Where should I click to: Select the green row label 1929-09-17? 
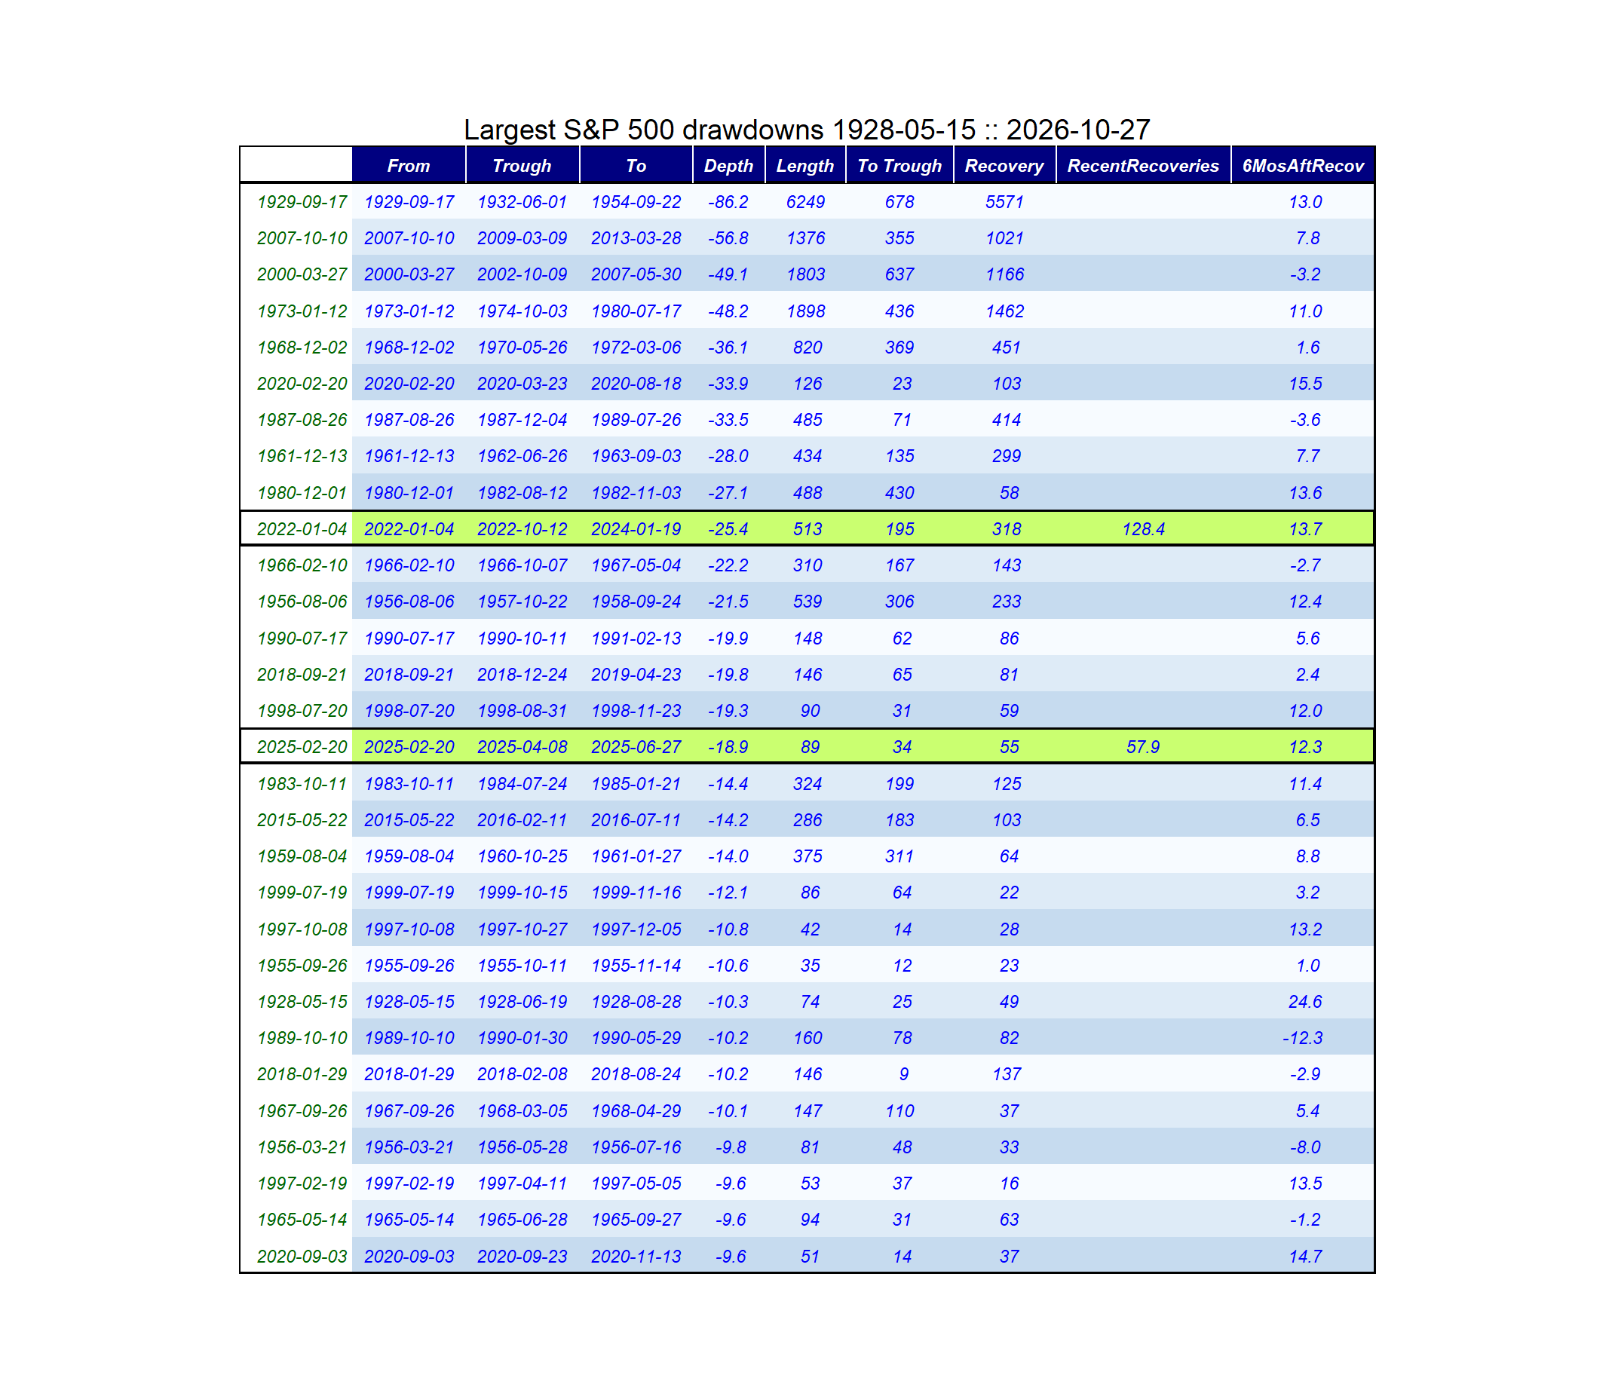pos(302,203)
